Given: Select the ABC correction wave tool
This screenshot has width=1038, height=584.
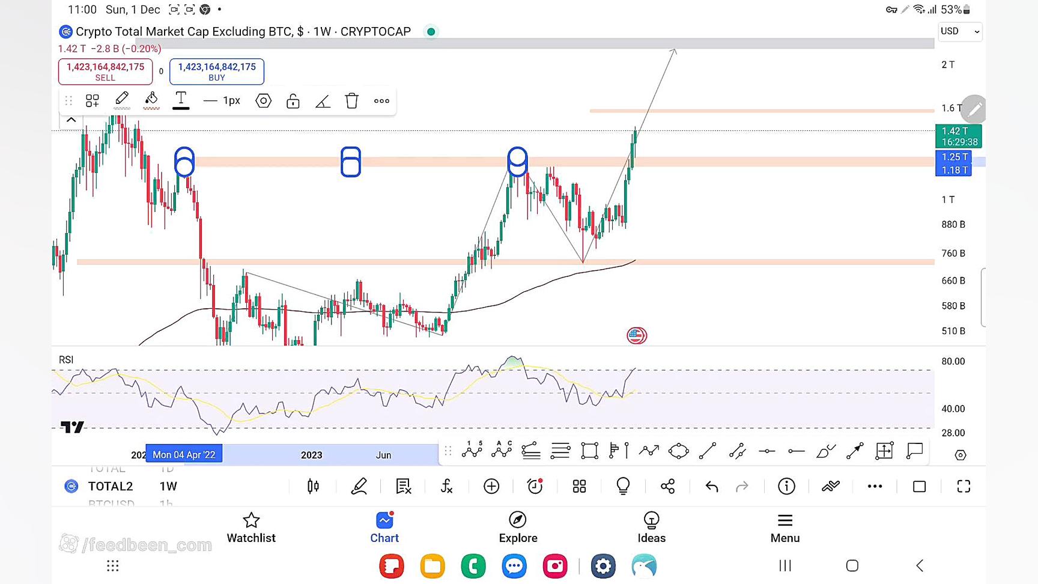Looking at the screenshot, I should pos(502,450).
